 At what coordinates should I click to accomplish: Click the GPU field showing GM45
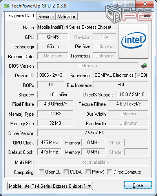click(53, 37)
